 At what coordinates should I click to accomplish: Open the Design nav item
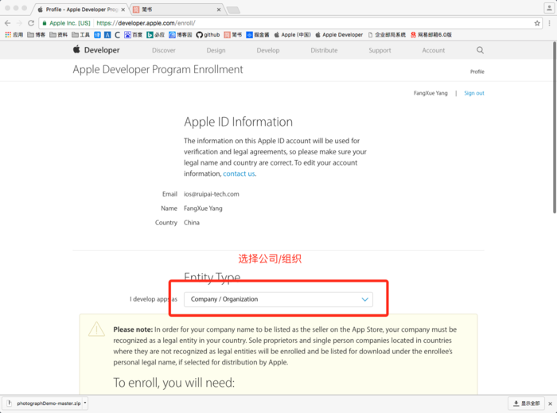[x=216, y=50]
